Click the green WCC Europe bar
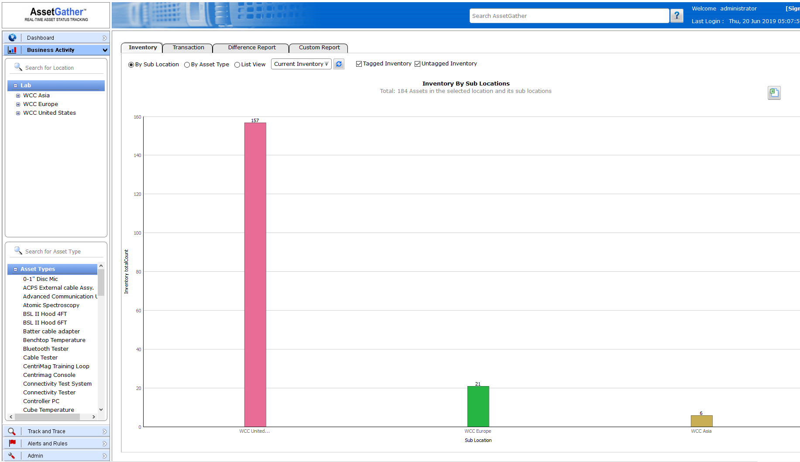 click(x=478, y=407)
